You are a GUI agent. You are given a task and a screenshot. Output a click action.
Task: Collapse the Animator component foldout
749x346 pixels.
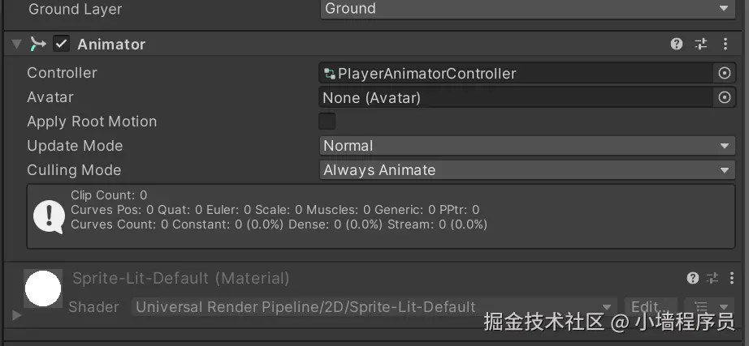16,44
